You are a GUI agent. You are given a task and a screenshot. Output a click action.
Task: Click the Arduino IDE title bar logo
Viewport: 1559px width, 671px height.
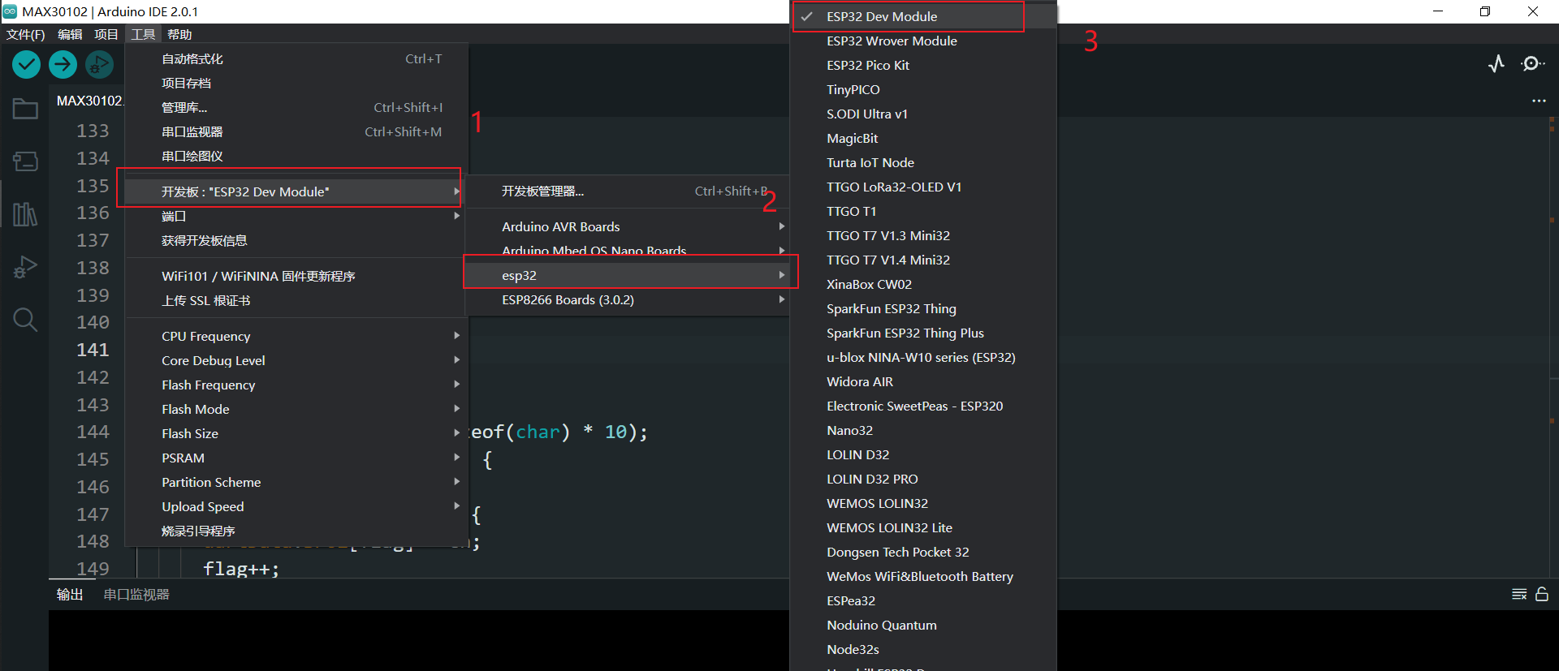(x=10, y=11)
